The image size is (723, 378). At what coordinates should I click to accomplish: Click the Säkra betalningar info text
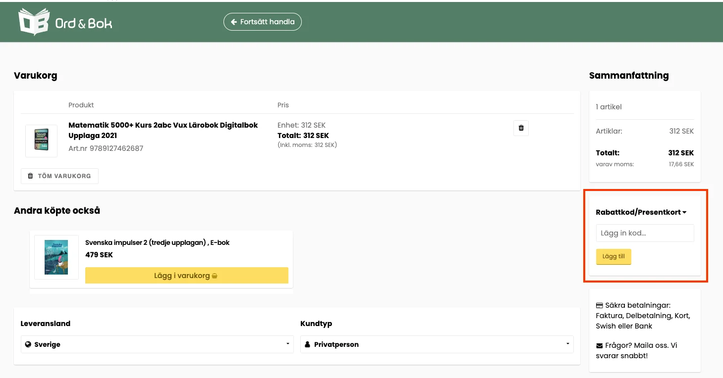click(x=643, y=316)
